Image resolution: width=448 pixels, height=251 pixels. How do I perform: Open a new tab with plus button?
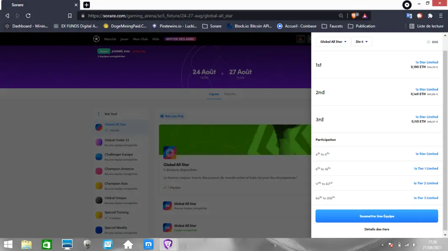[x=86, y=5]
